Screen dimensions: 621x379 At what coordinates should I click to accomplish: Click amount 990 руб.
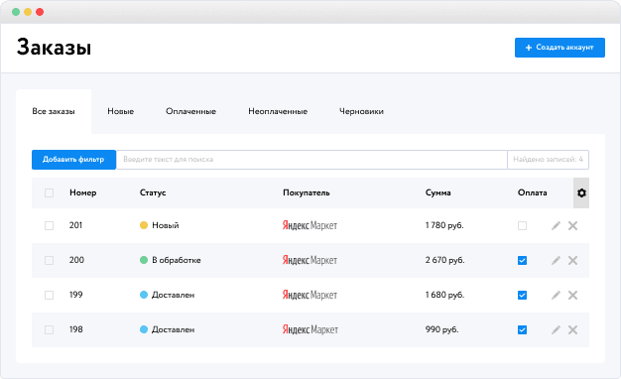442,329
